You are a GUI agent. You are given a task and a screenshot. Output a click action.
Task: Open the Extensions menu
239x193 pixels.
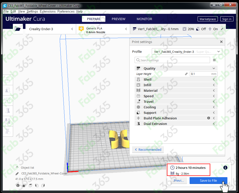pos(48,11)
